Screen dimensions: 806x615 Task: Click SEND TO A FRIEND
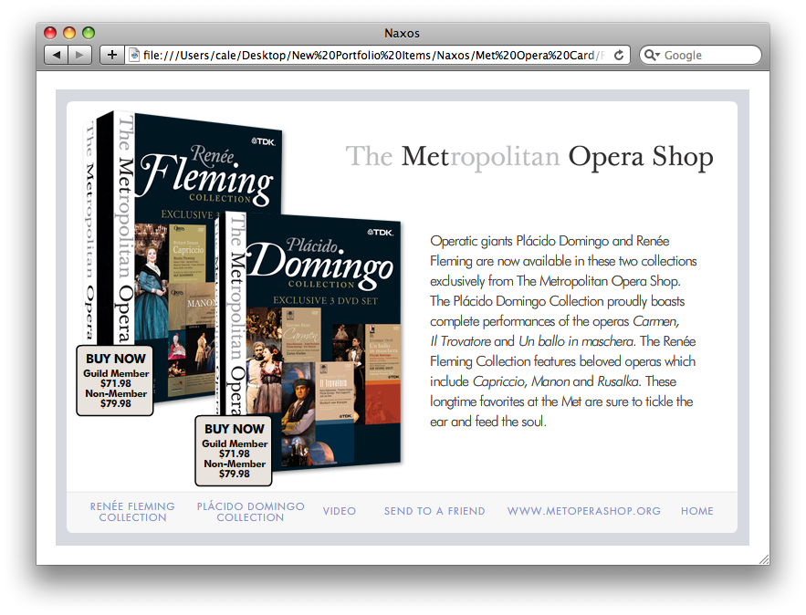[434, 511]
